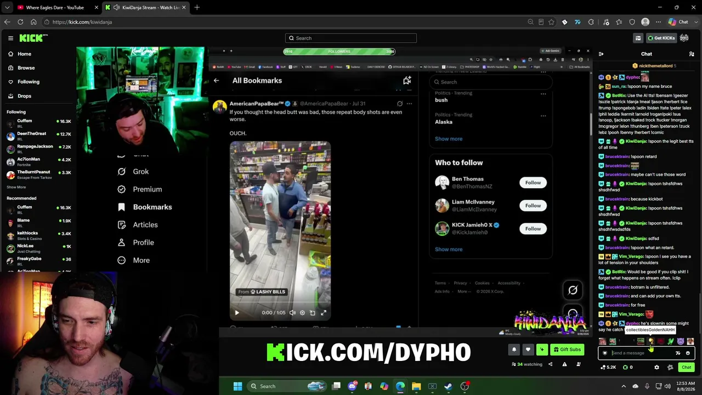The image size is (702, 395).
Task: Open Steam from taskbar
Action: [x=448, y=386]
